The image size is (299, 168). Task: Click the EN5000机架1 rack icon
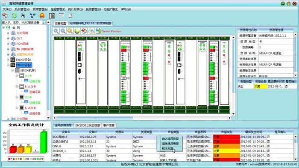[18, 70]
